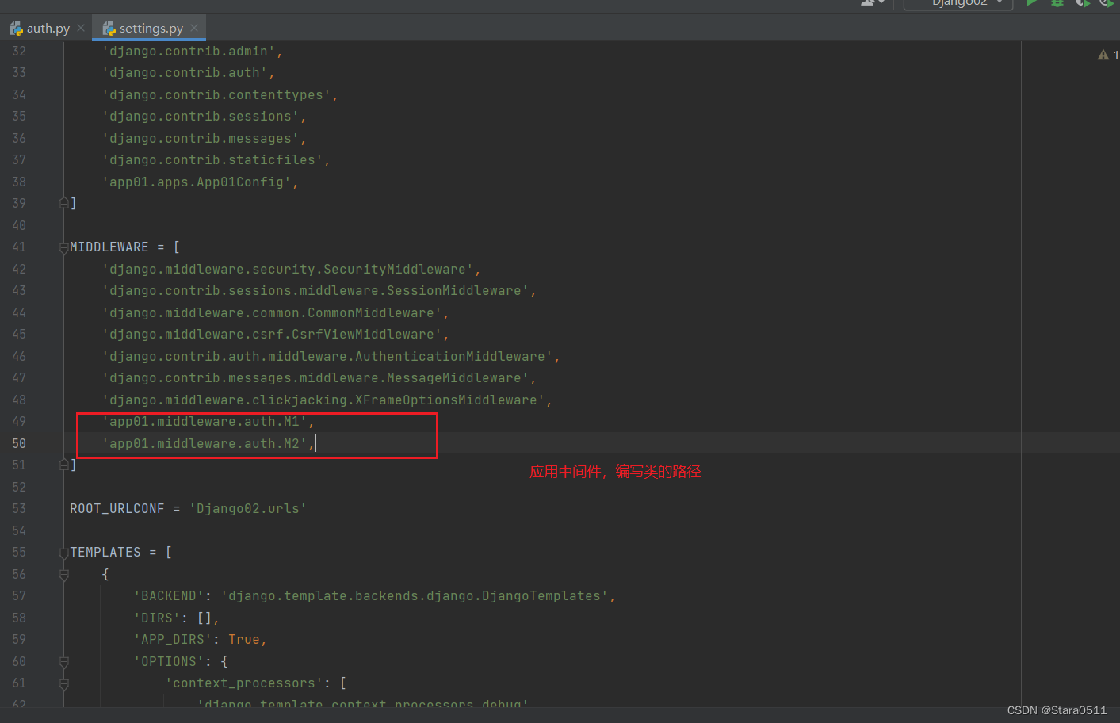1120x723 pixels.
Task: Click the 'app01.middleware.auth.M2' string
Action: [x=205, y=444]
